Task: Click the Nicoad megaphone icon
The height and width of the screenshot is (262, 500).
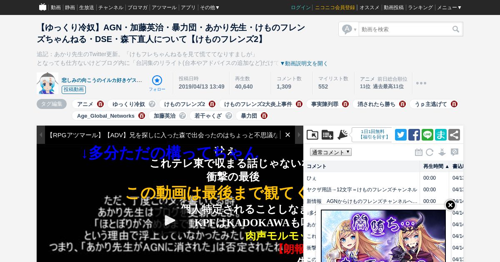Action: click(x=342, y=135)
